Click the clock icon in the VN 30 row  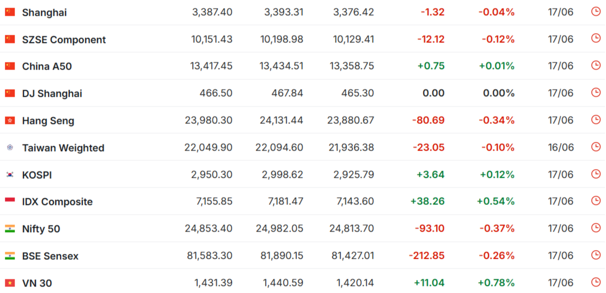point(596,282)
